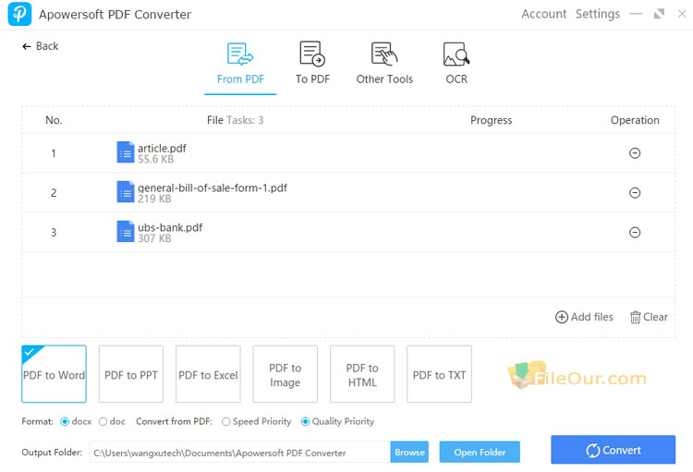Select the article.pdf file name

pos(162,148)
